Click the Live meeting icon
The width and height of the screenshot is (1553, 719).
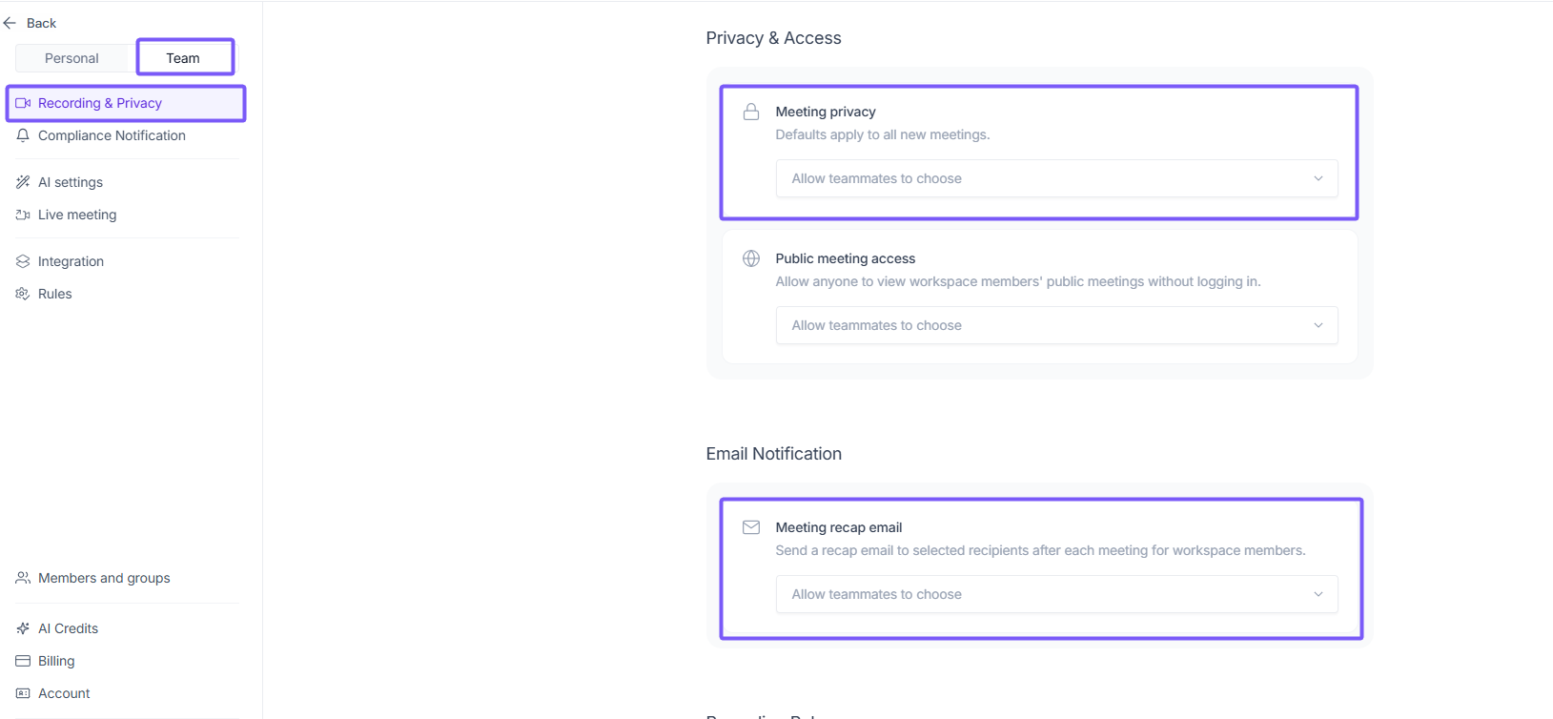coord(23,215)
